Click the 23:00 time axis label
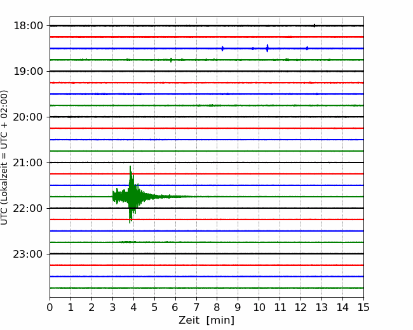 pos(28,254)
